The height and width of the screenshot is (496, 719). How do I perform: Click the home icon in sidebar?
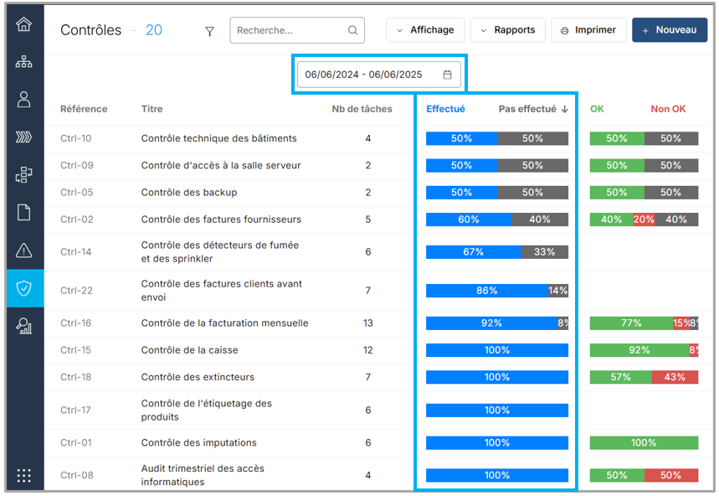[23, 23]
